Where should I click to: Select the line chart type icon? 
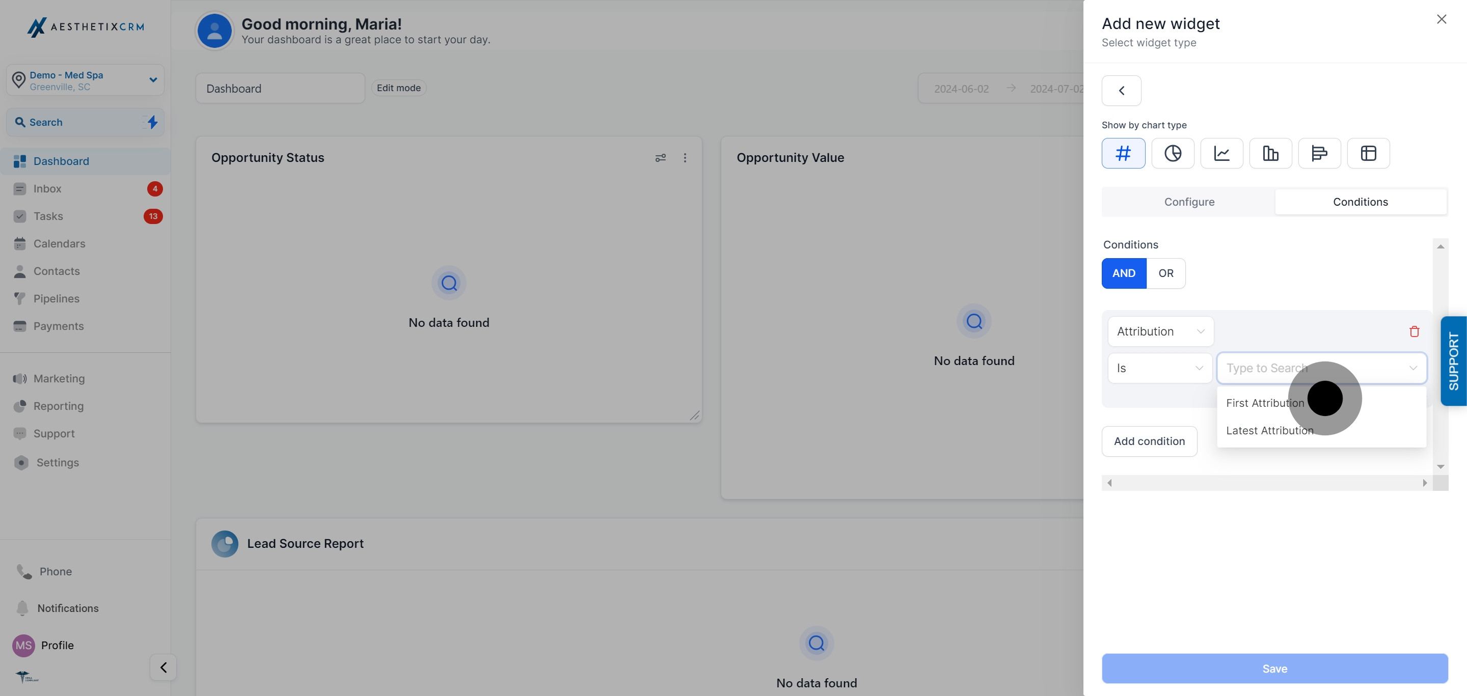click(x=1221, y=153)
